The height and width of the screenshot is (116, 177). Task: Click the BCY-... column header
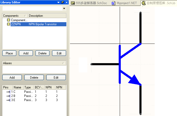coord(39,87)
